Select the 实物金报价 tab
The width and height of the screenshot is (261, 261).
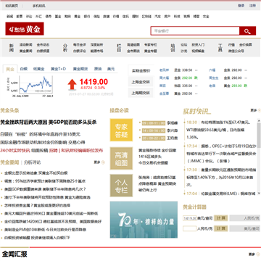click(x=141, y=71)
